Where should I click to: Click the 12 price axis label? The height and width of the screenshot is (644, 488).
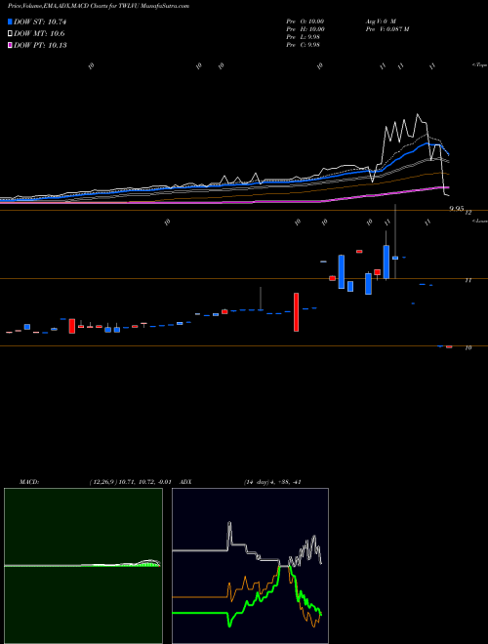coord(468,213)
